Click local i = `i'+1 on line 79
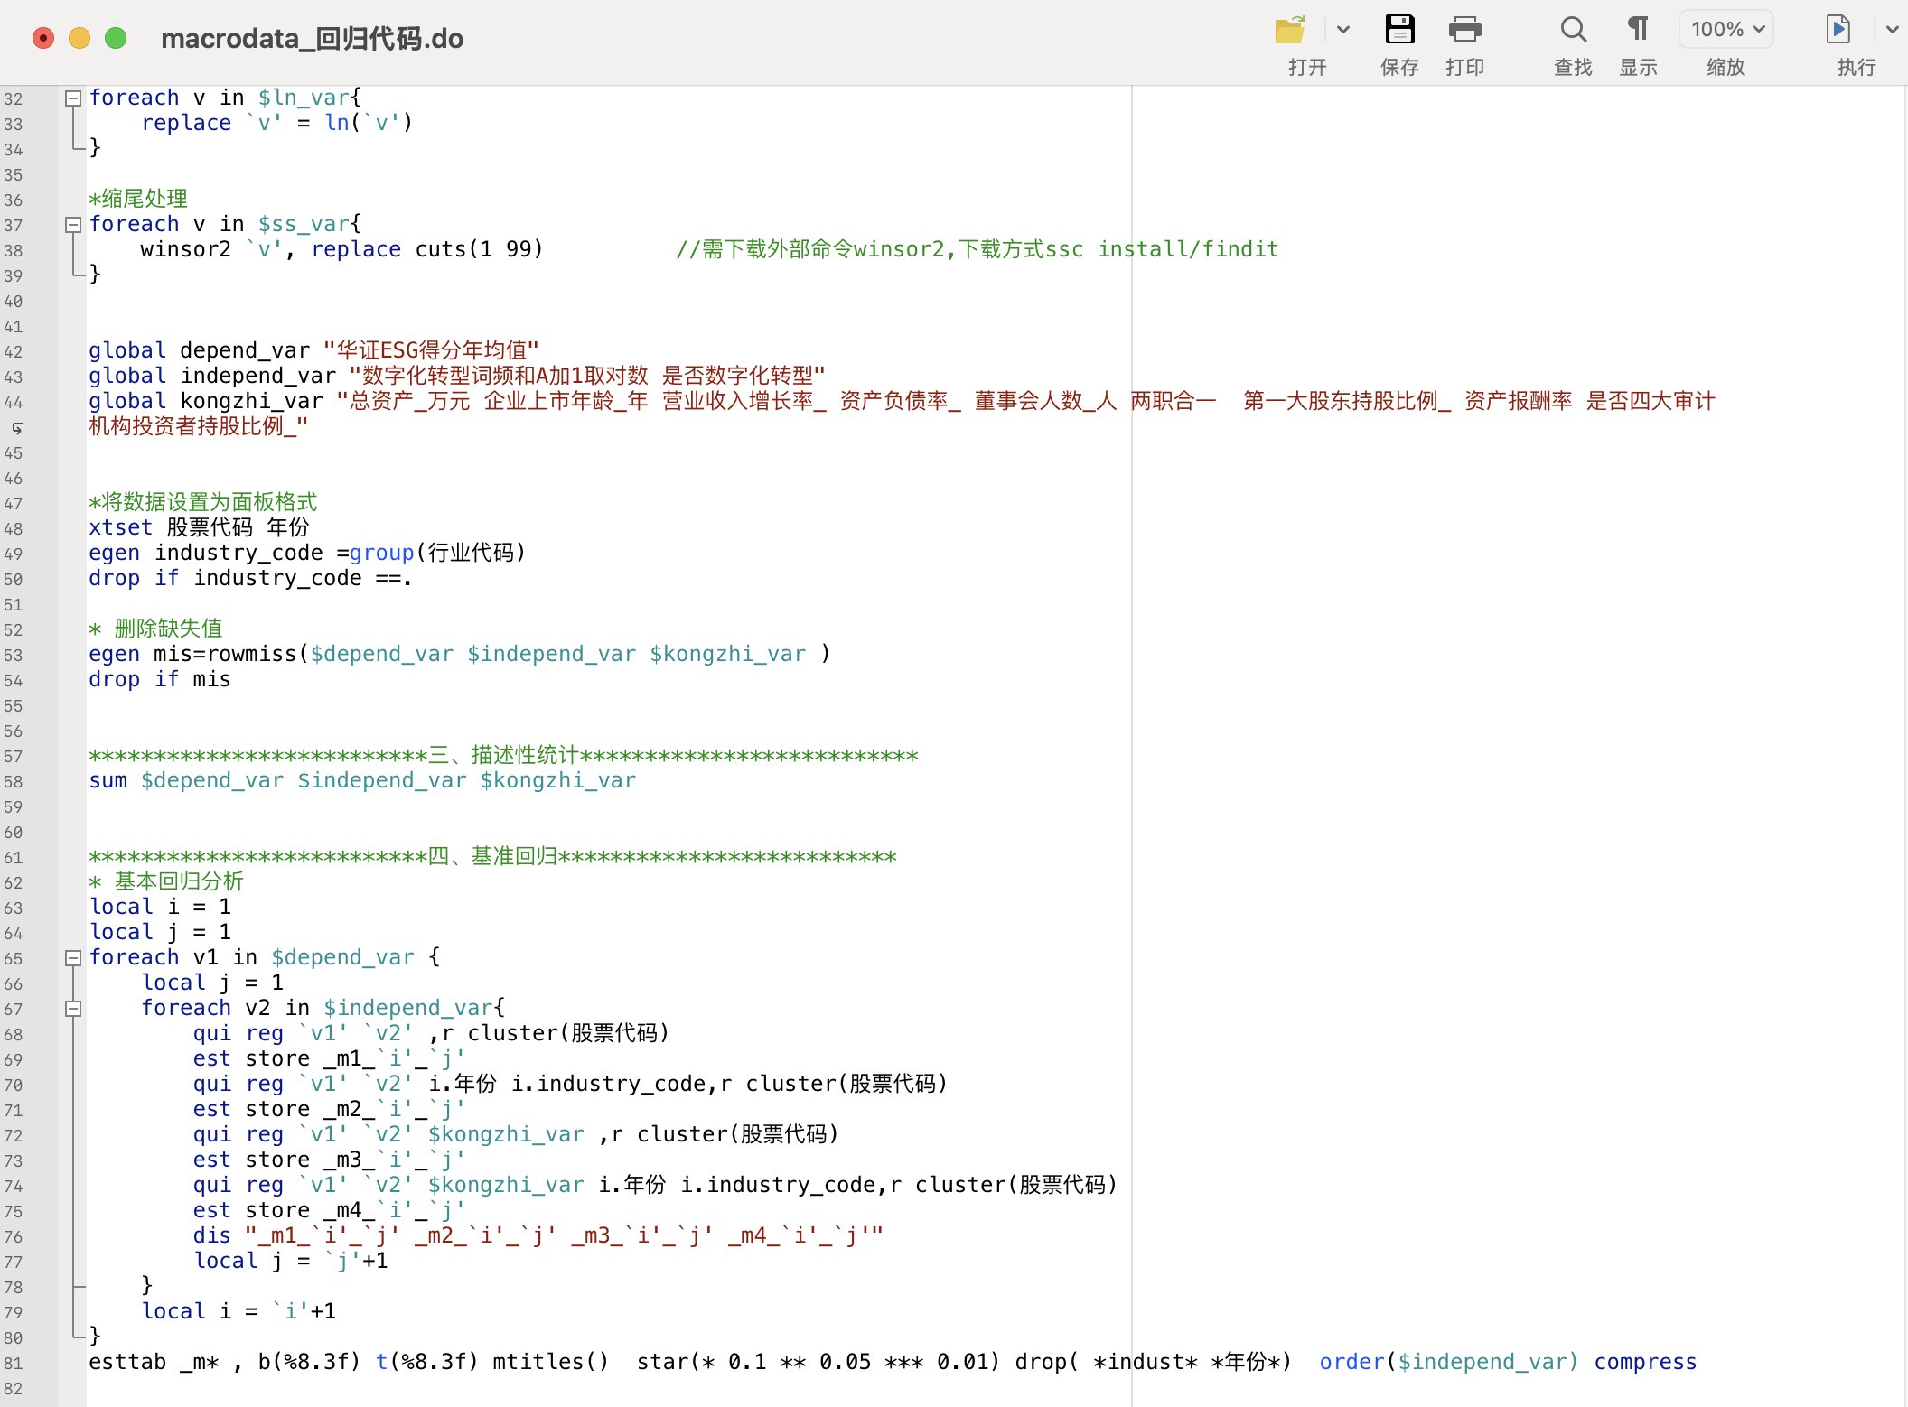Viewport: 1908px width, 1407px height. 238,1311
